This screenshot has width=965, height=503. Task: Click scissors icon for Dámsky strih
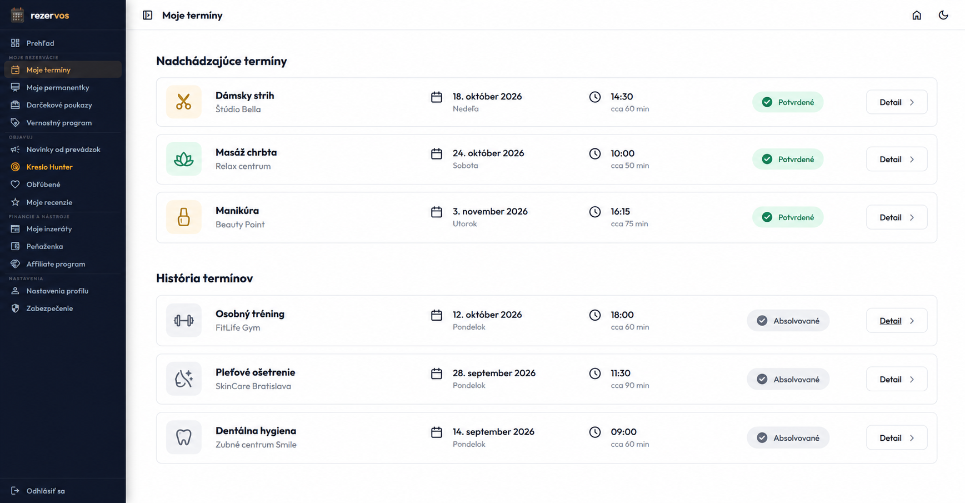pyautogui.click(x=183, y=102)
